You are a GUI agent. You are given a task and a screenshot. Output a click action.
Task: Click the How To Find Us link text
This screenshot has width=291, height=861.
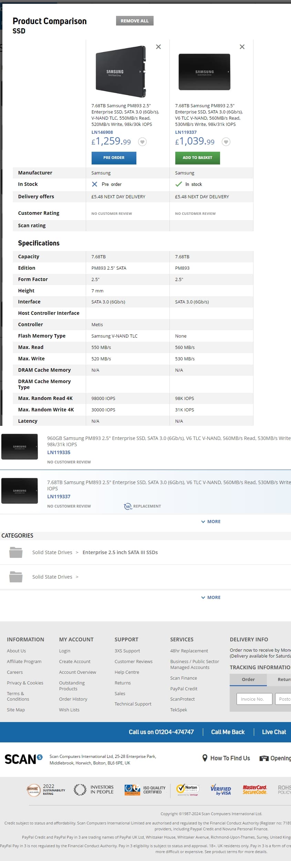pos(230,758)
